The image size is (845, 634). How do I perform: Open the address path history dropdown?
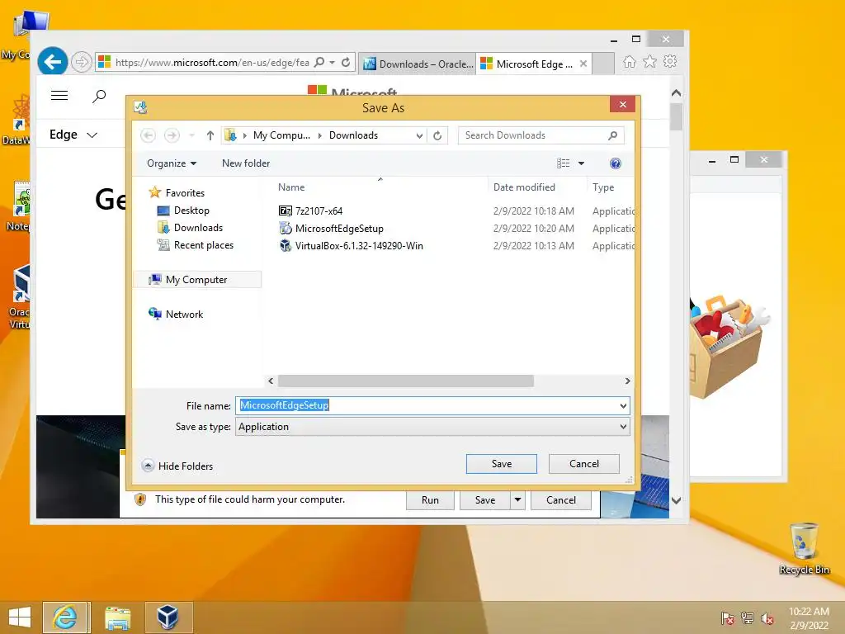click(419, 135)
